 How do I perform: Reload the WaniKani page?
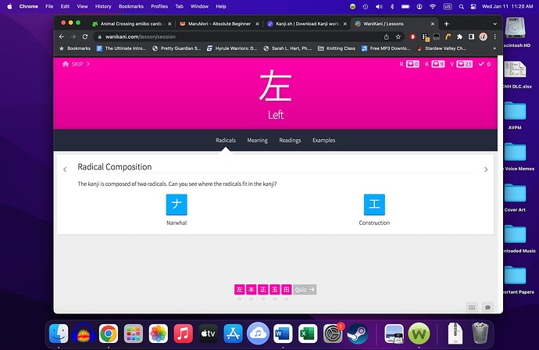(85, 37)
